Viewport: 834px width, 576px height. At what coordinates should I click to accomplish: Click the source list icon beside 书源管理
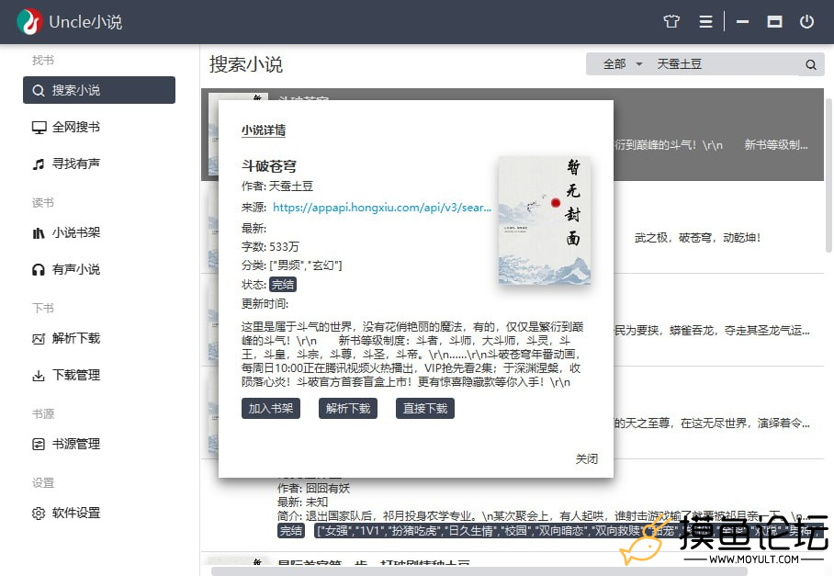[x=39, y=445]
